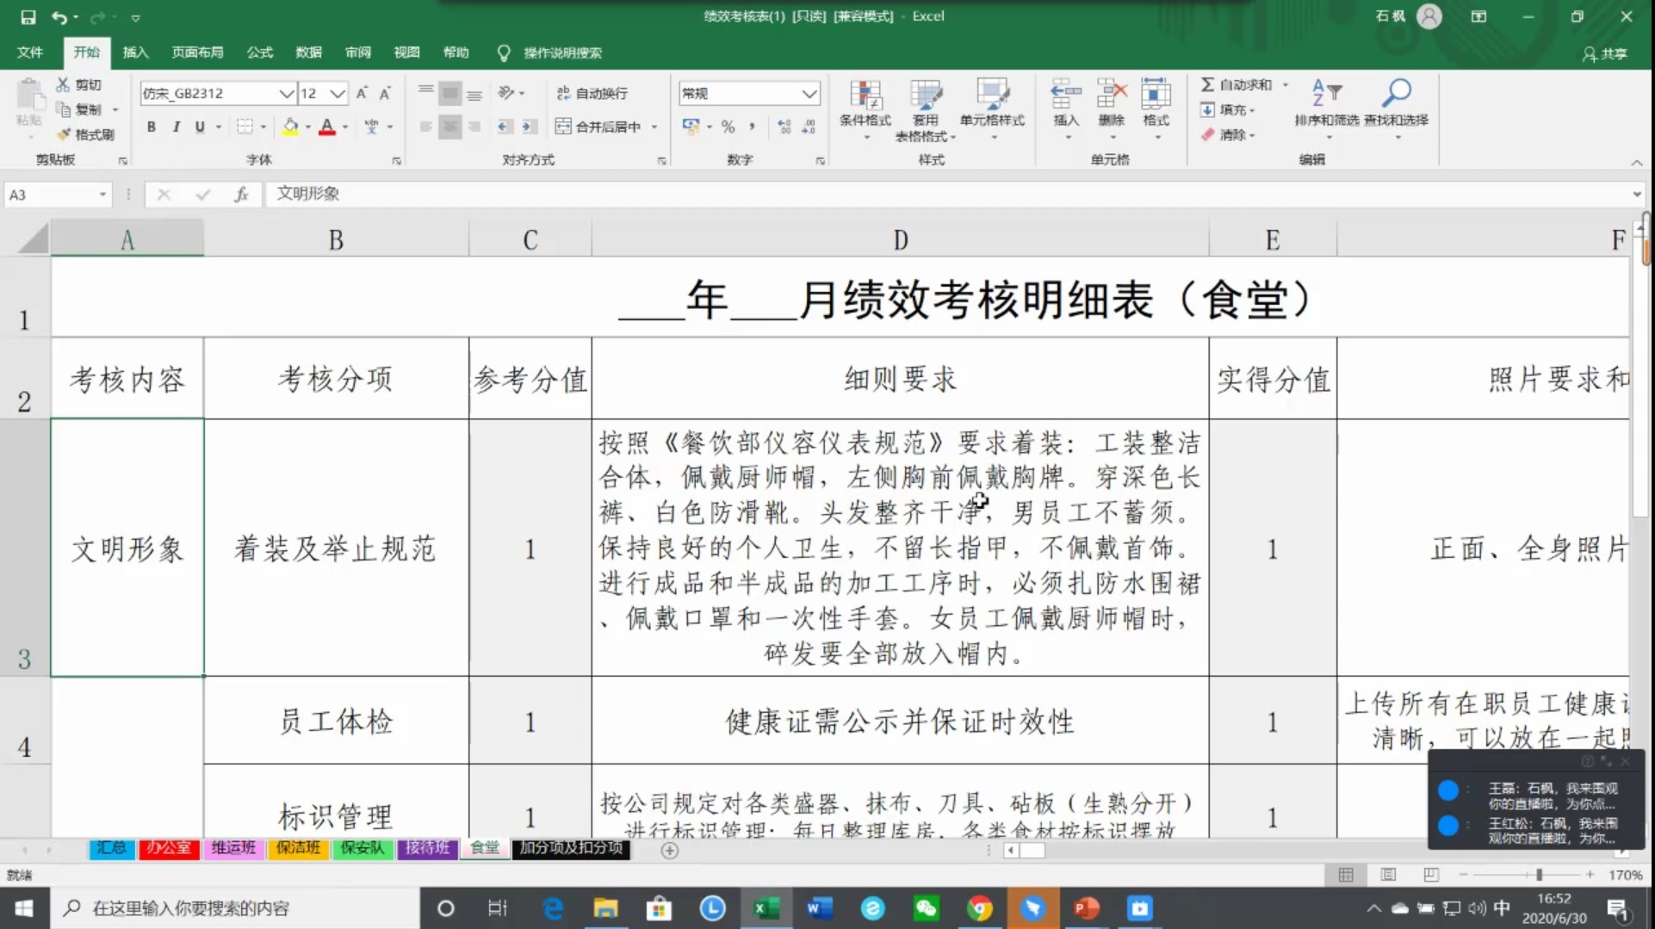Open the 插入 ribbon tab
The image size is (1655, 929).
pos(135,53)
